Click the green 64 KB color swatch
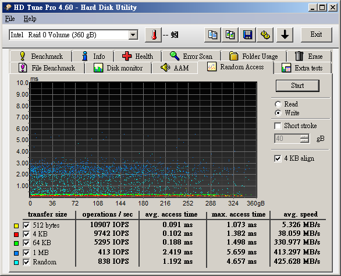Viewport: 341px width, 276px height. coord(16,243)
